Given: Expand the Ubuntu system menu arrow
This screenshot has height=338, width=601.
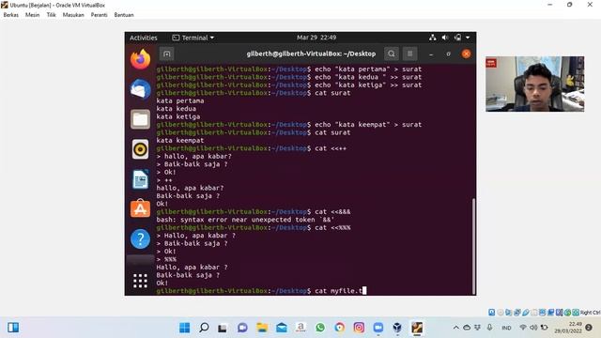Looking at the screenshot, I should coord(468,38).
